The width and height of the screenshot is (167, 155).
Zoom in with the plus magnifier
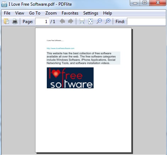coord(108,21)
